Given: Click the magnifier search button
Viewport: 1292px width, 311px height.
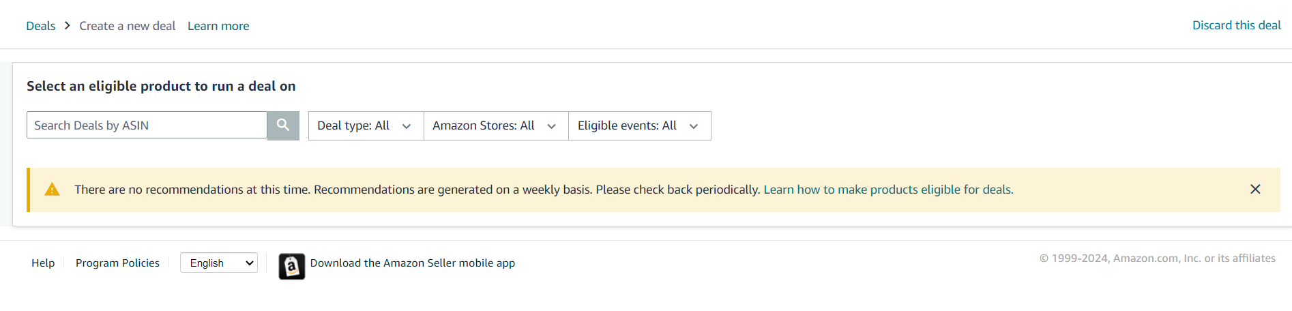Looking at the screenshot, I should point(283,125).
